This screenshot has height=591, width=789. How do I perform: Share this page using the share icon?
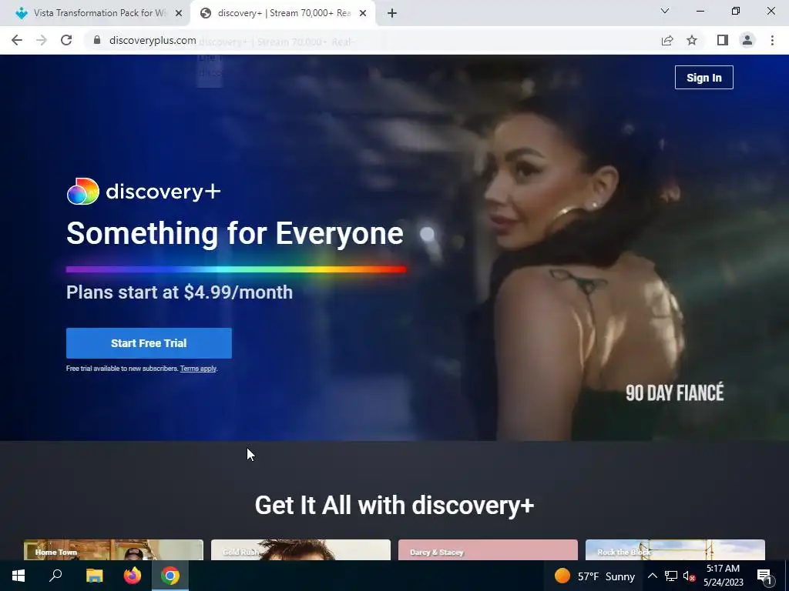click(x=667, y=40)
